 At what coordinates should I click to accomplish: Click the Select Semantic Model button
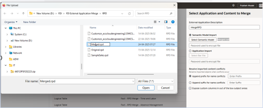click(203, 40)
